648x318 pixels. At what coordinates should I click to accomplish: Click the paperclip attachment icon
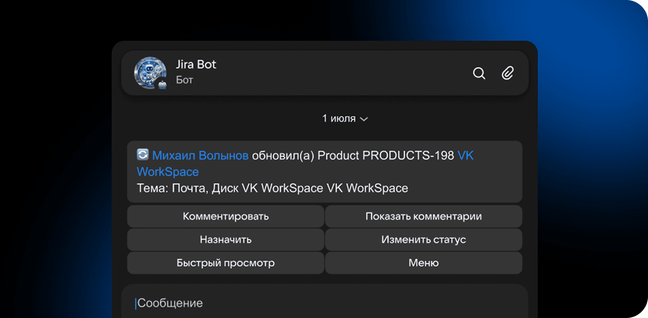click(507, 73)
